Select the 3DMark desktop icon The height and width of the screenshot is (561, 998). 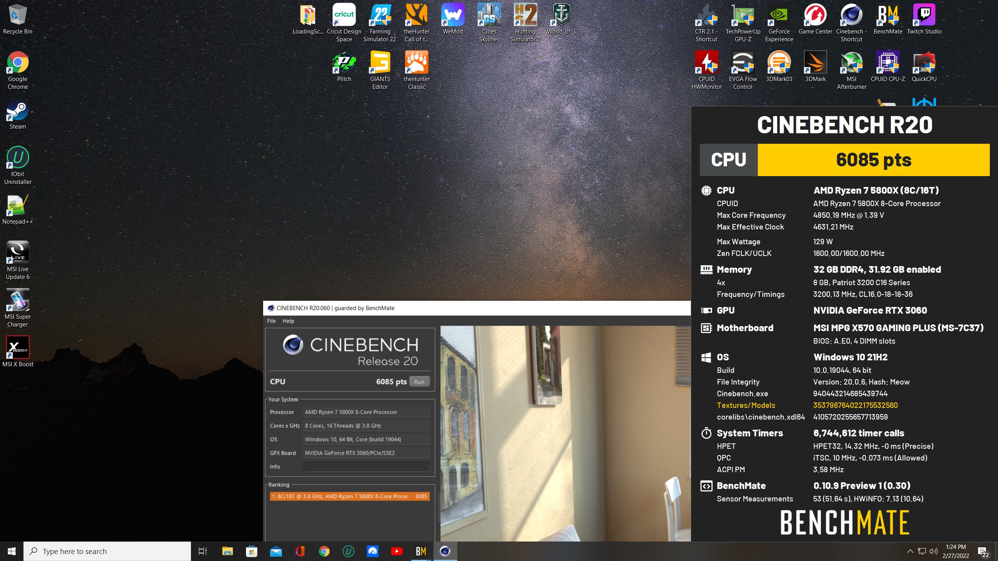[x=815, y=67]
